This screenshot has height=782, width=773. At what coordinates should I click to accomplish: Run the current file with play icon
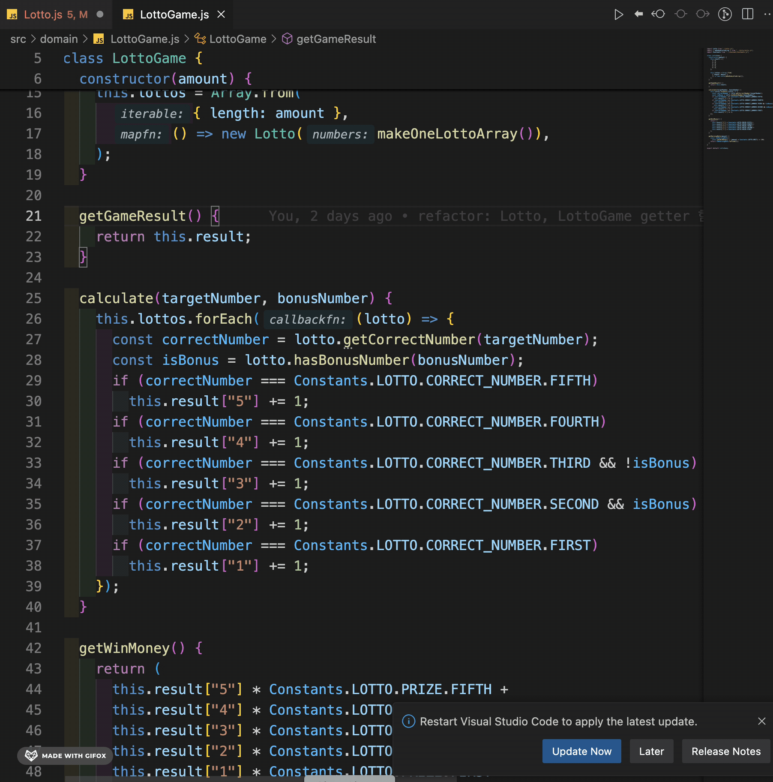coord(618,15)
